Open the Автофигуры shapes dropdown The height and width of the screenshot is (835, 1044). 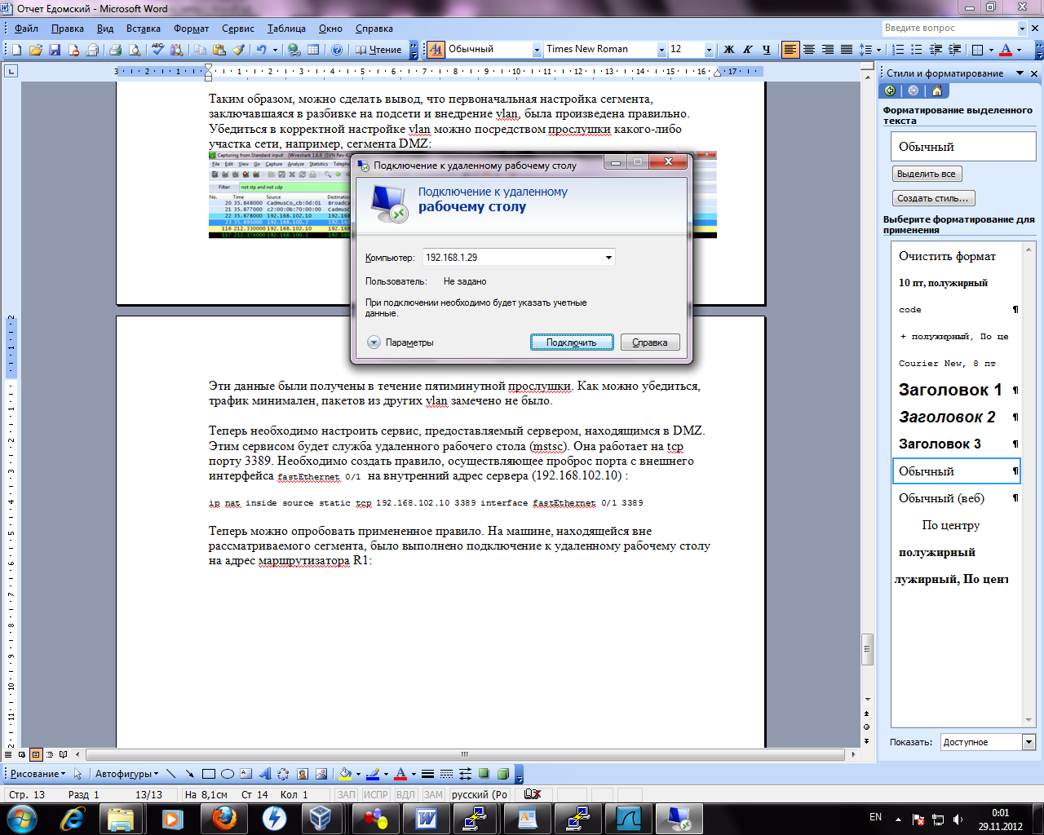click(x=126, y=774)
